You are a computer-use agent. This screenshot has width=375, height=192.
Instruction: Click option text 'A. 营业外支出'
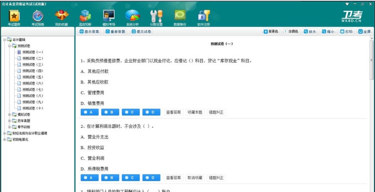point(94,137)
